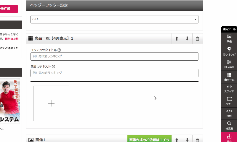Image resolution: width=237 pixels, height=142 pixels.
Task: Move 商品一覧 block down
Action: (187, 39)
